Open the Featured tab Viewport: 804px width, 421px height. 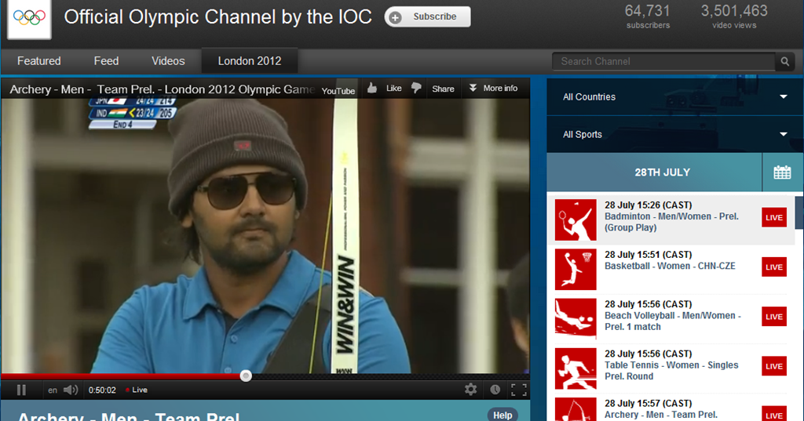tap(39, 61)
